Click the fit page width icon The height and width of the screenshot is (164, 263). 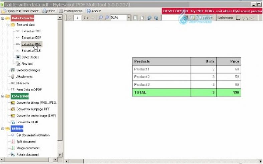(142, 18)
